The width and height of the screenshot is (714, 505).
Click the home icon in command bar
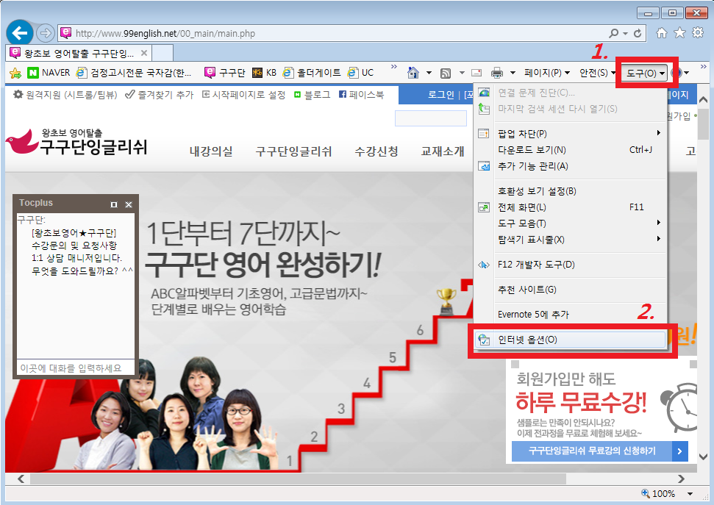[x=413, y=73]
